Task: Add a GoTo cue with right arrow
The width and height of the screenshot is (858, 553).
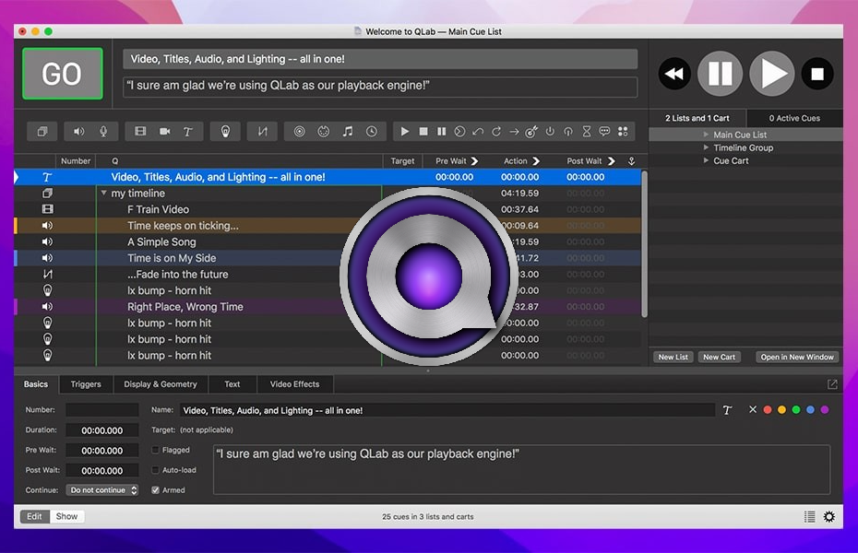Action: pos(515,132)
